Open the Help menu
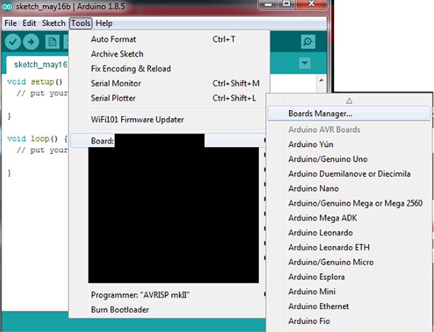Viewport: 434px width, 332px height. [x=104, y=23]
